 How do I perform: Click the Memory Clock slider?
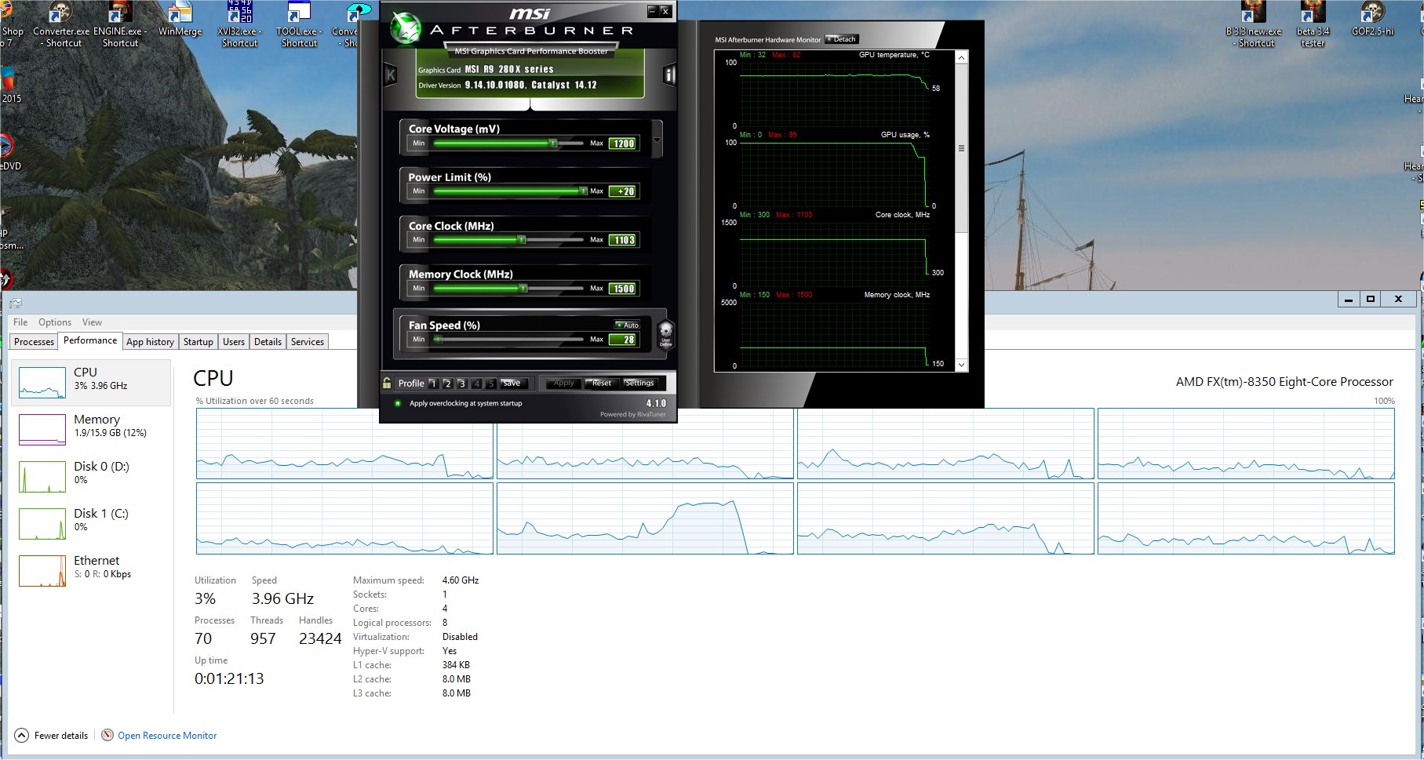point(508,289)
